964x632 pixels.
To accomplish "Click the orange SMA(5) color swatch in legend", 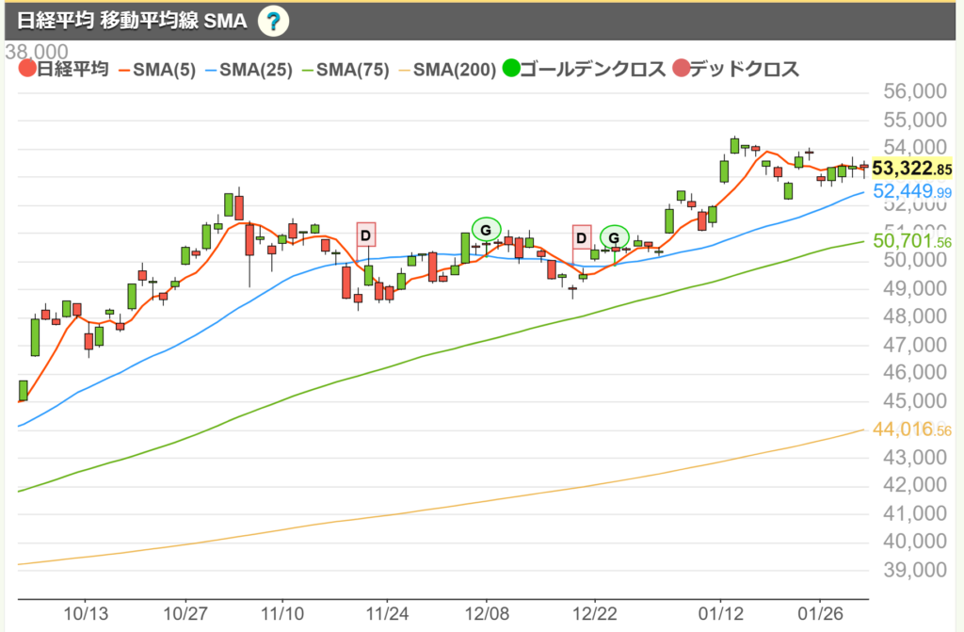I will (x=125, y=69).
